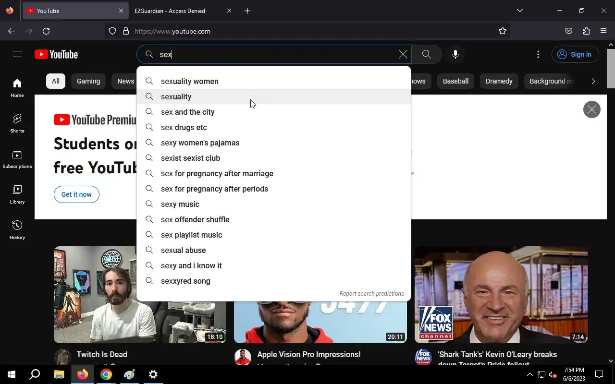
Task: Open Library in the sidebar
Action: tap(17, 195)
